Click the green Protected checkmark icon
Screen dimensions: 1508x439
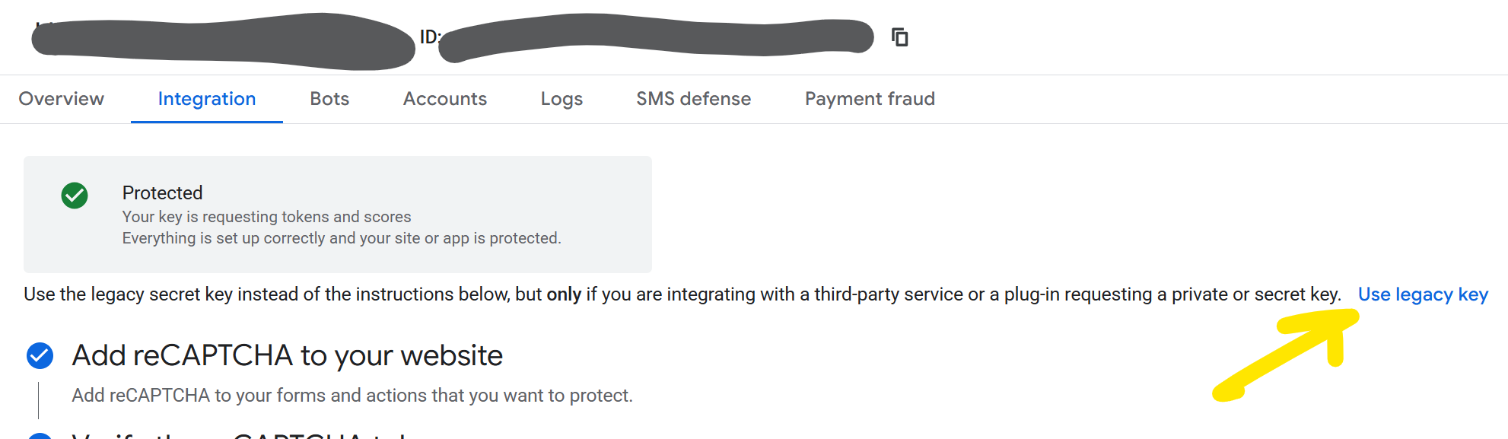point(75,196)
